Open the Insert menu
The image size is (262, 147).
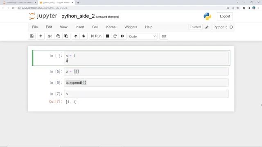point(80,27)
